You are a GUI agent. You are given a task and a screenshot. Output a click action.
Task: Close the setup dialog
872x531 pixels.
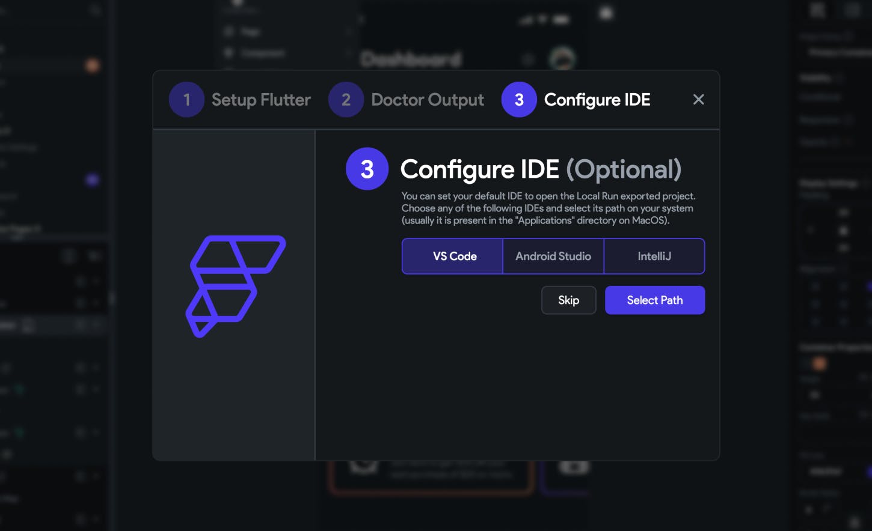(698, 100)
